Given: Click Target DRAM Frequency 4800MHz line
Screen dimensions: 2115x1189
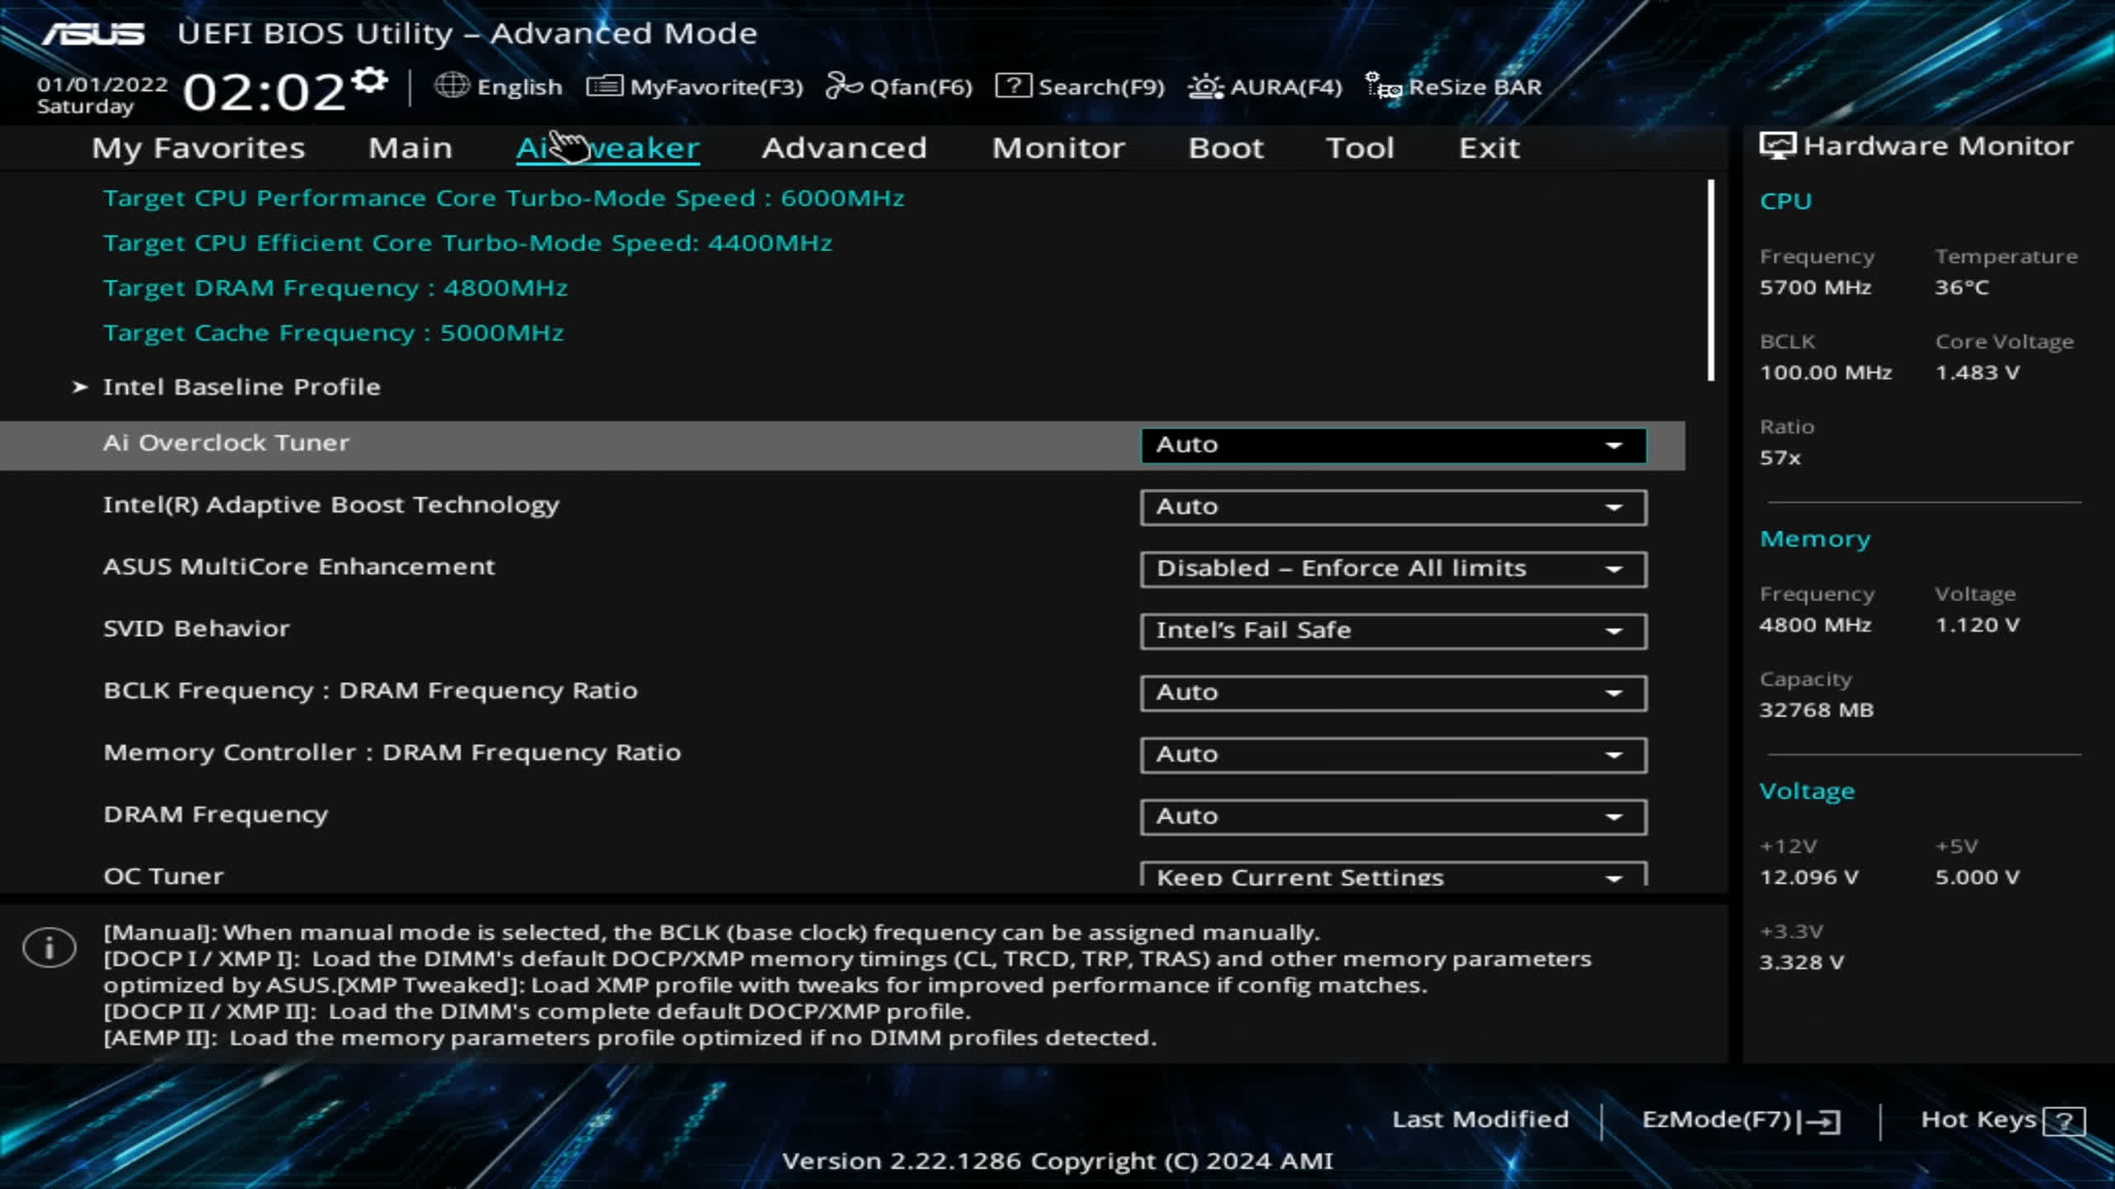Looking at the screenshot, I should [x=335, y=288].
